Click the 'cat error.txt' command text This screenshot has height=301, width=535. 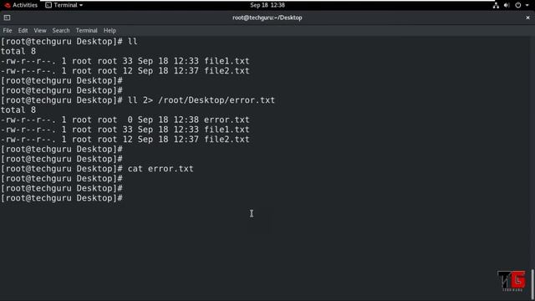(x=160, y=169)
